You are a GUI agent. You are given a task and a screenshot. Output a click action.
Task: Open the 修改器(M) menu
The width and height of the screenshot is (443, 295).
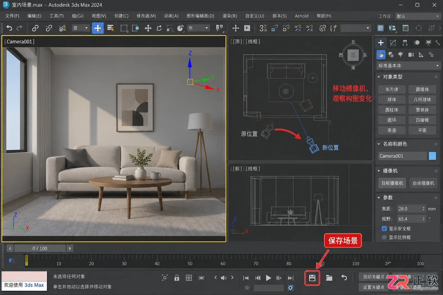(146, 16)
